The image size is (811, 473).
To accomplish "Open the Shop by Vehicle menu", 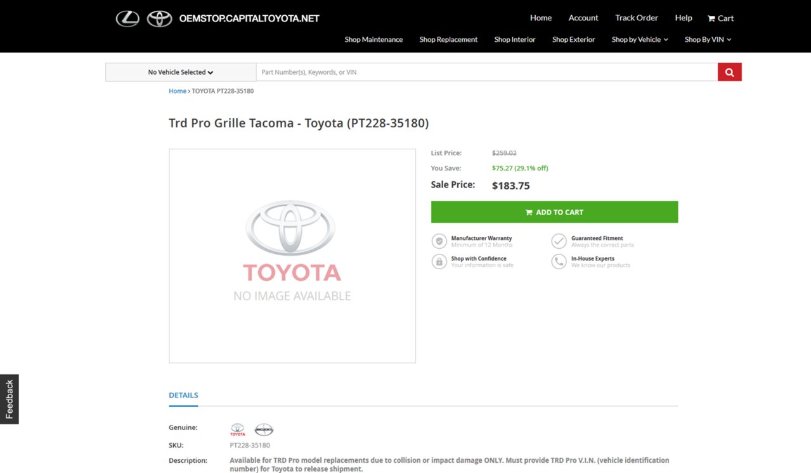I will coord(640,39).
